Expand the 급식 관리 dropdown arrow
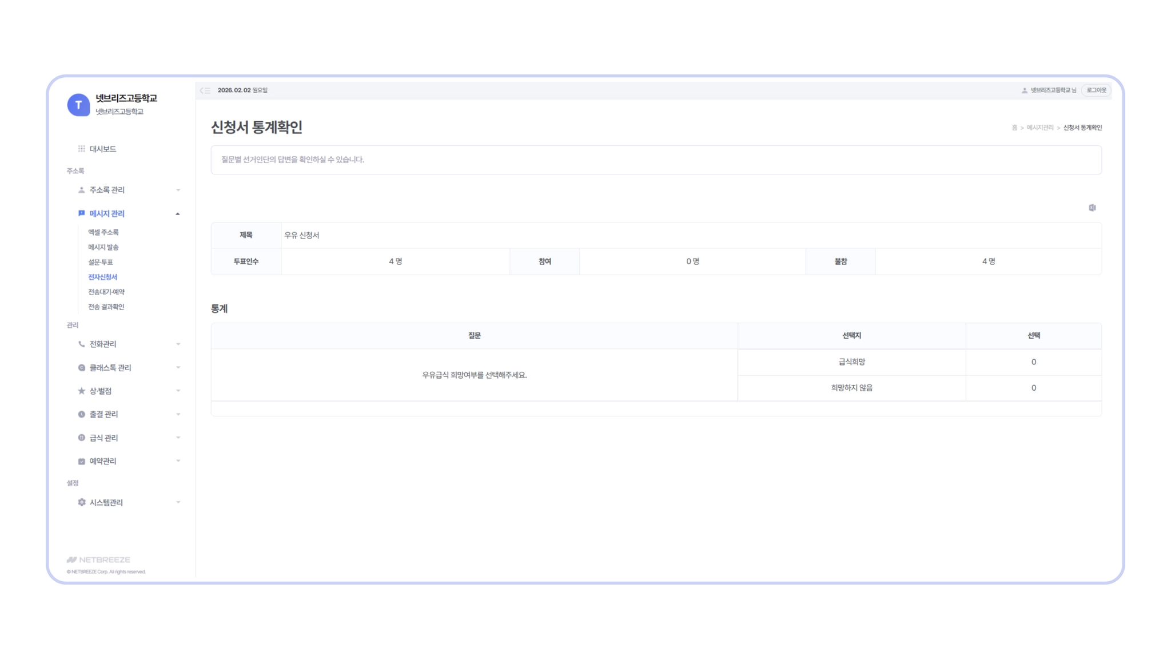This screenshot has height=659, width=1171. pos(178,438)
